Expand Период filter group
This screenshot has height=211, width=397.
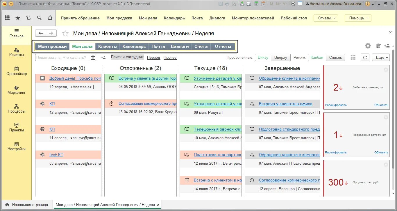click(153, 57)
